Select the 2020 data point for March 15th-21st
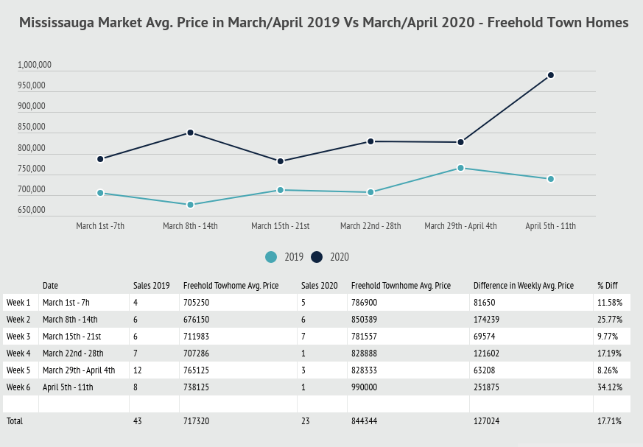 pos(281,161)
